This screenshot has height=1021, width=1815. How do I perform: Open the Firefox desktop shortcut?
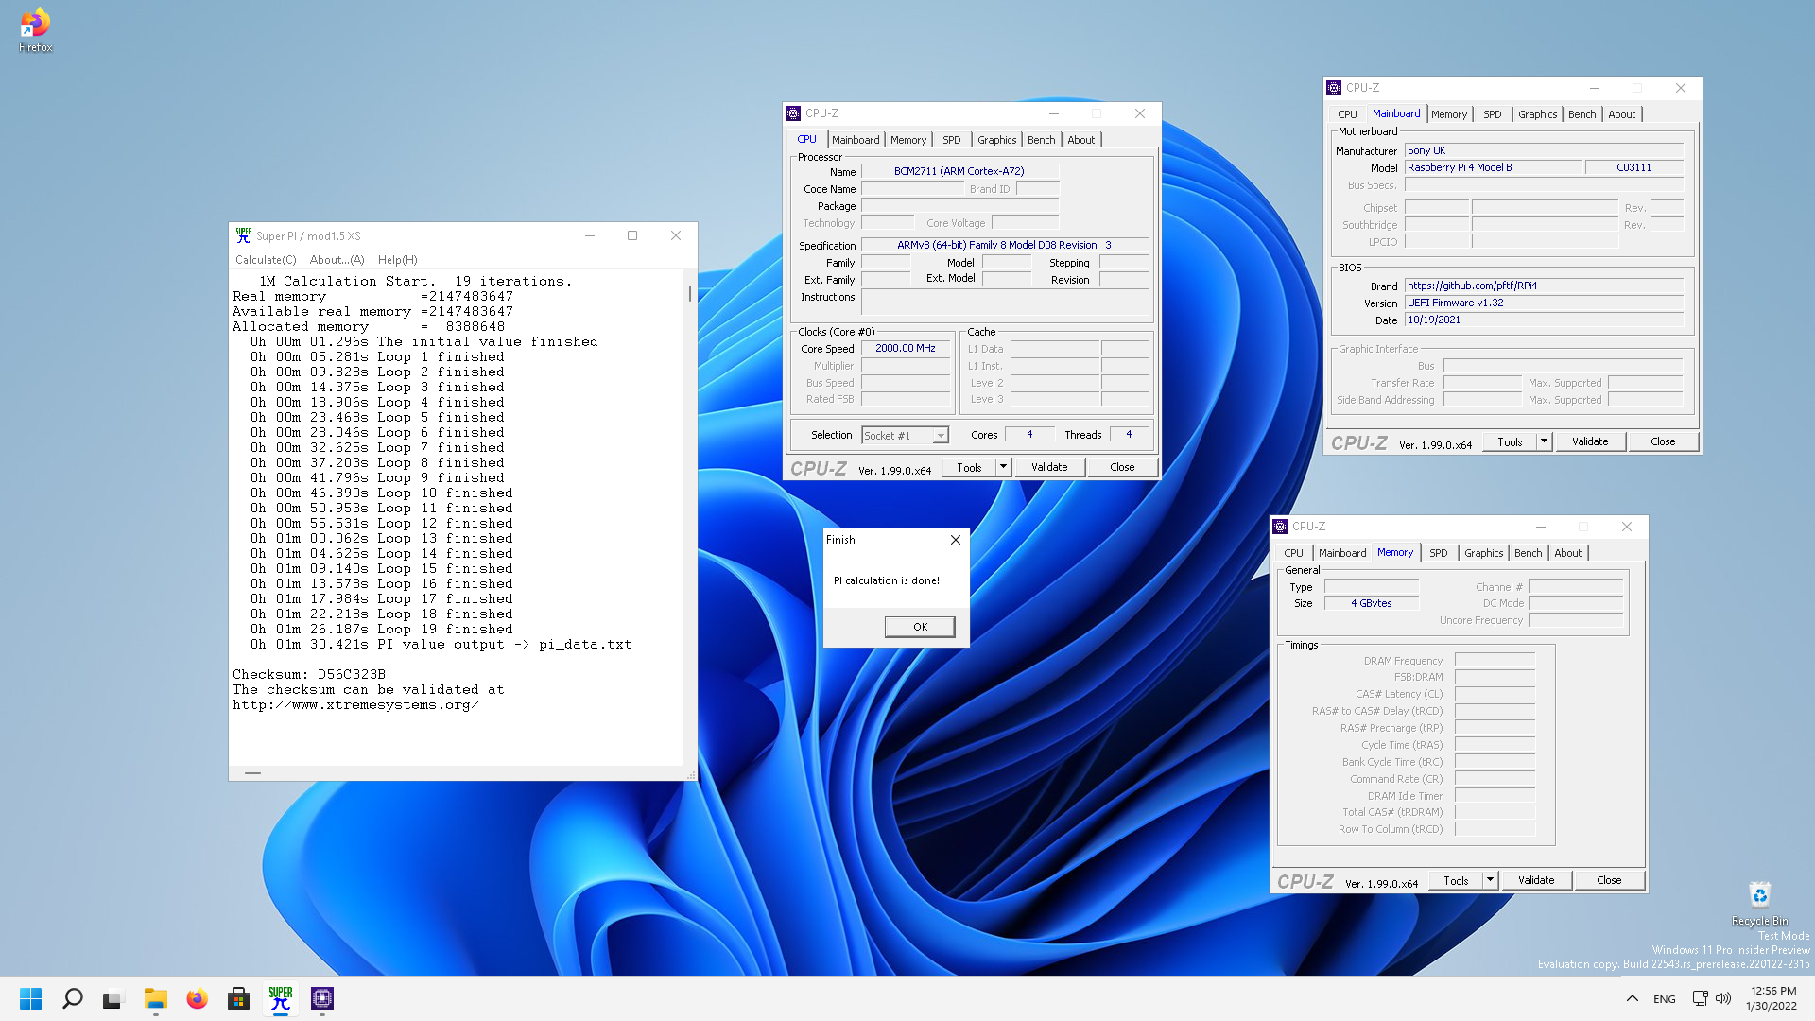point(35,30)
